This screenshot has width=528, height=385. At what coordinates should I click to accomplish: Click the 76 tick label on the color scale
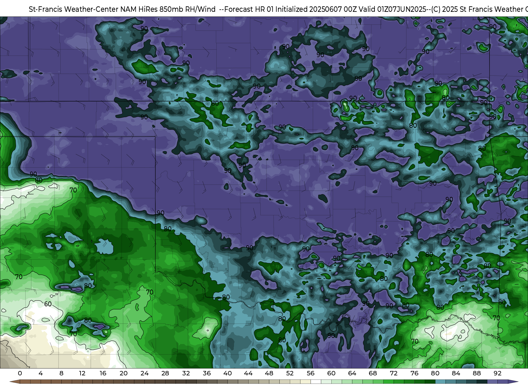(x=414, y=373)
